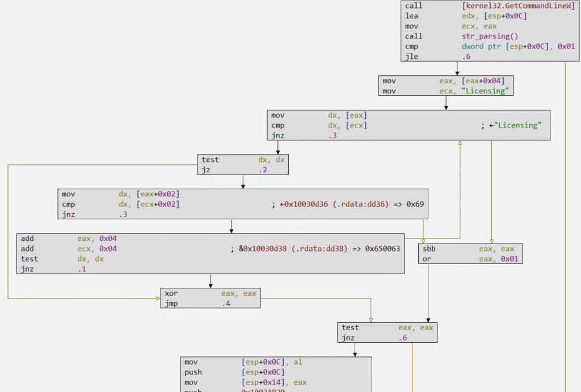Follow the jnz .1 loop jump

coord(82,269)
